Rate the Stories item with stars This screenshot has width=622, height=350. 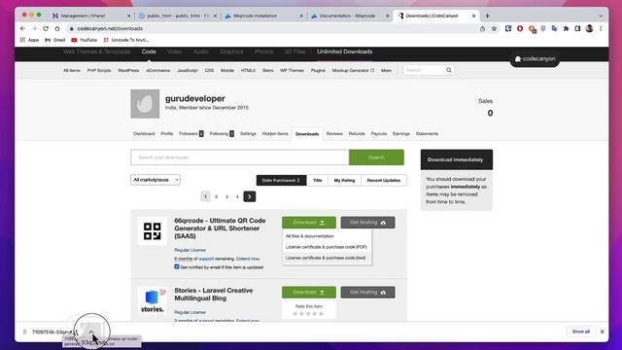click(308, 314)
